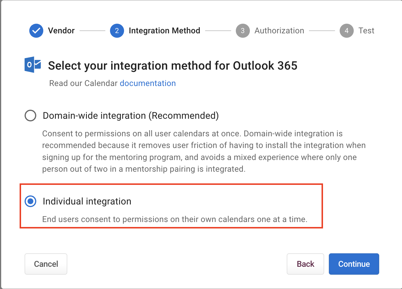Go back with the Back button
The height and width of the screenshot is (289, 402).
pos(305,264)
